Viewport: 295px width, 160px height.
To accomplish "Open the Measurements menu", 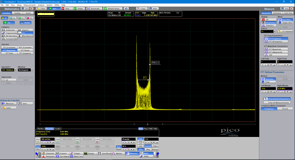I will coord(29,5).
